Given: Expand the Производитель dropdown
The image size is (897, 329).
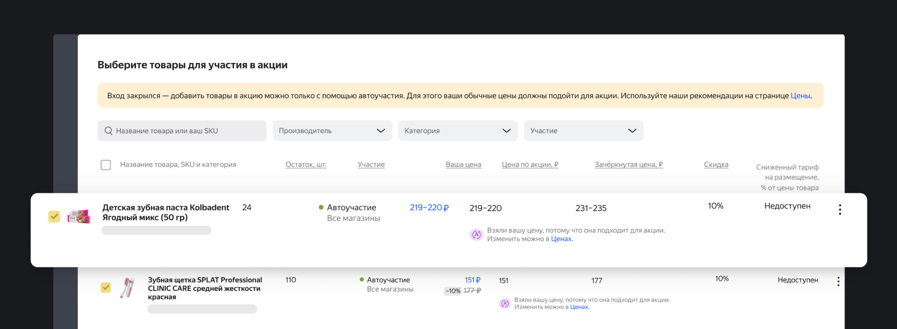Looking at the screenshot, I should pyautogui.click(x=332, y=131).
